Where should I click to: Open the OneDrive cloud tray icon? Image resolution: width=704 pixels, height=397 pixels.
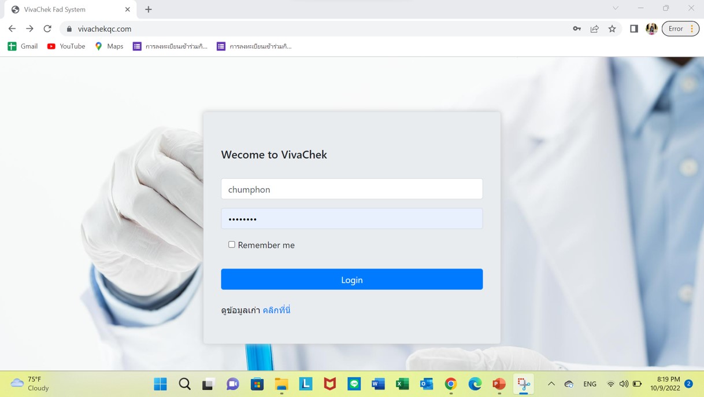tap(569, 384)
